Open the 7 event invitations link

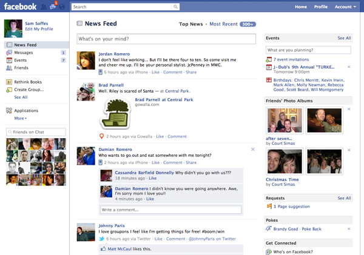291,59
